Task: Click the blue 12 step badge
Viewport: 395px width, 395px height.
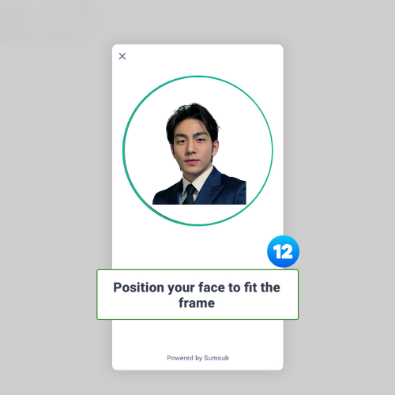Action: click(283, 251)
